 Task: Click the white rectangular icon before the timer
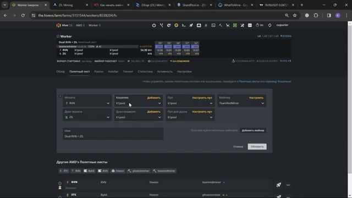pyautogui.click(x=250, y=25)
